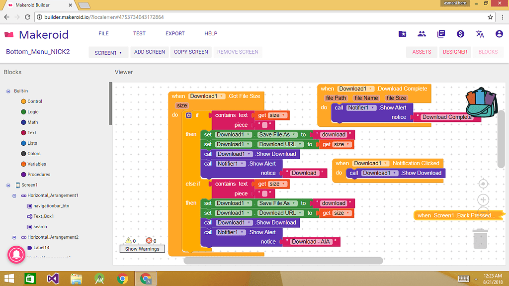Click the gear icon on the if block
Image resolution: width=509 pixels, height=286 pixels.
coord(188,115)
